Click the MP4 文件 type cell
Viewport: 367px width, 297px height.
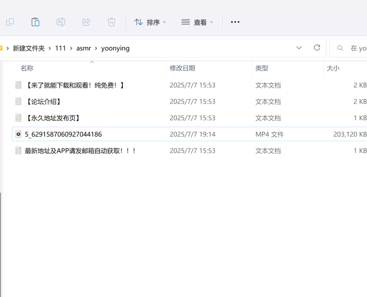click(269, 134)
